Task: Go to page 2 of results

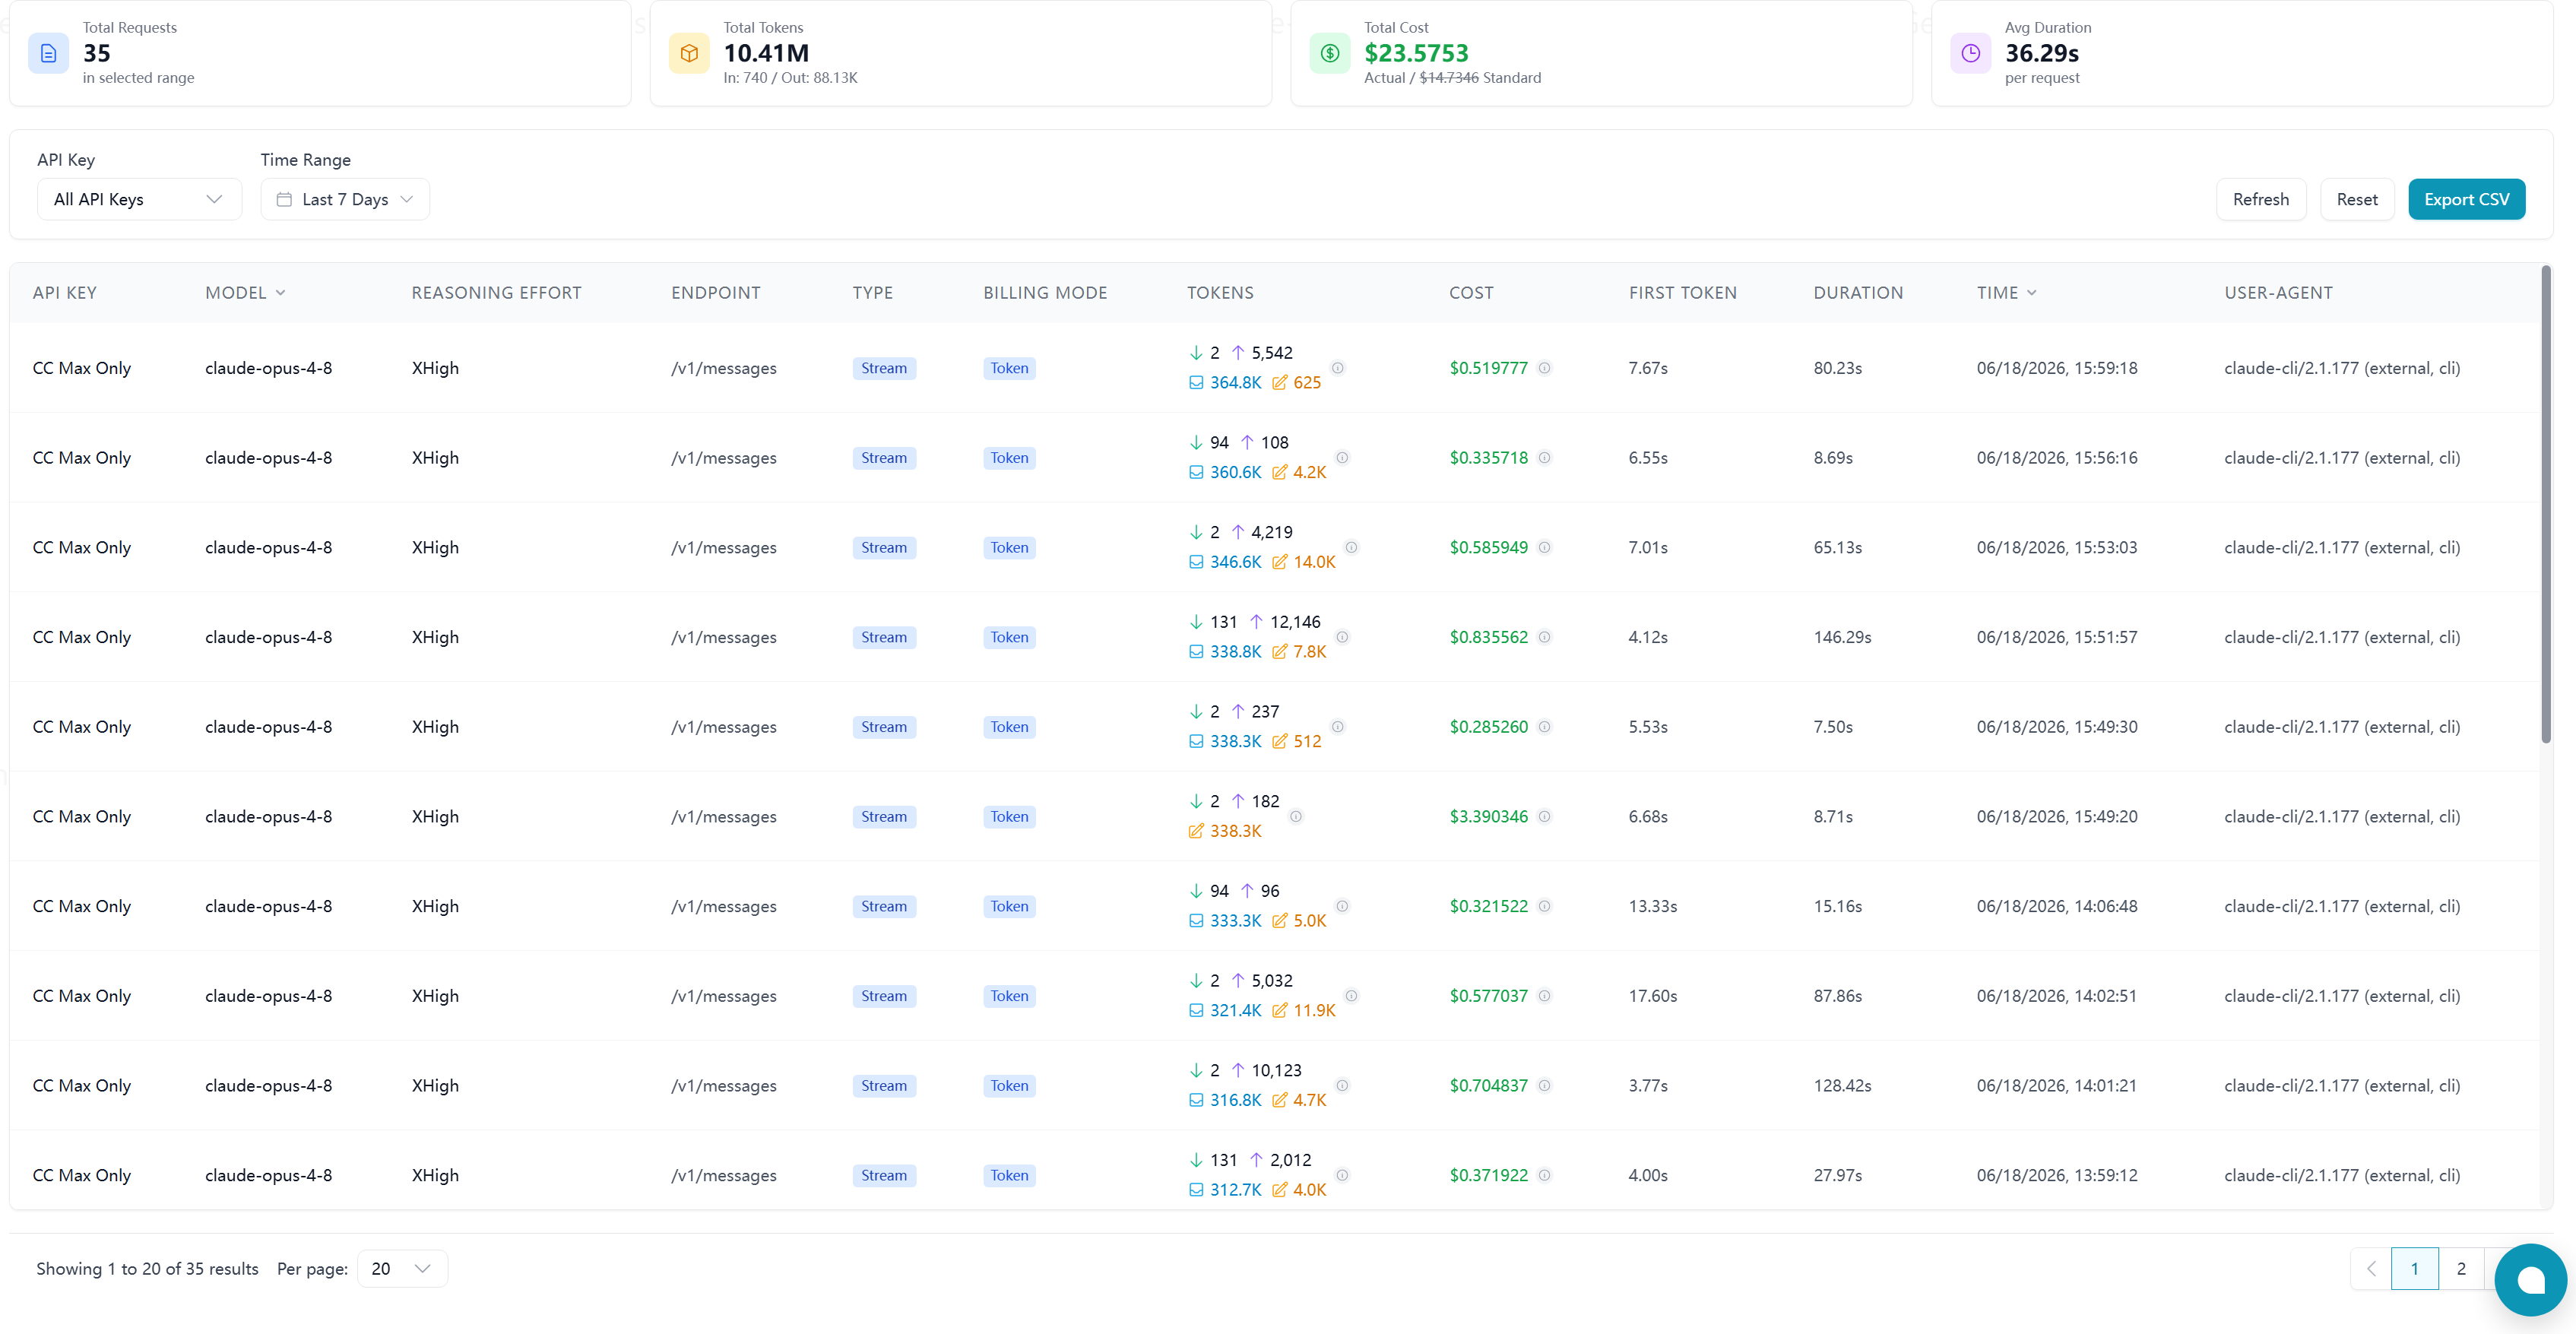Action: pyautogui.click(x=2461, y=1269)
